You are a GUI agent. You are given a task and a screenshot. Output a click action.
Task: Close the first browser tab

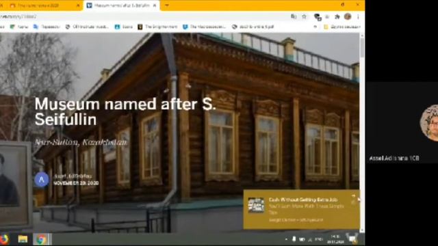[78, 5]
